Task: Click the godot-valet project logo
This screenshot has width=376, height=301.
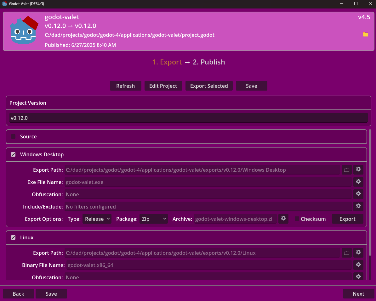Action: coord(24,30)
